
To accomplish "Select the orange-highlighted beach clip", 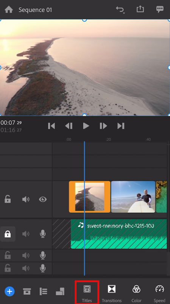I will tap(90, 197).
